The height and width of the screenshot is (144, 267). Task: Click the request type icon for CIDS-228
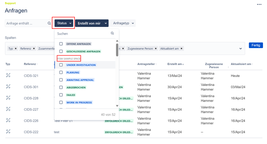point(8,98)
